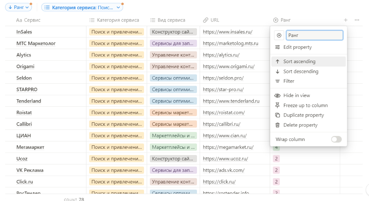Choose Hide in view menu item

point(309,95)
